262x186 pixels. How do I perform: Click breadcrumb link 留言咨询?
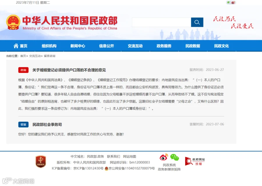49,56
